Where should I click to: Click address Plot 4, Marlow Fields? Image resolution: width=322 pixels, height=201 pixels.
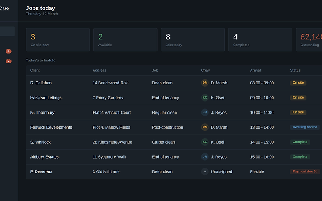tap(111, 127)
